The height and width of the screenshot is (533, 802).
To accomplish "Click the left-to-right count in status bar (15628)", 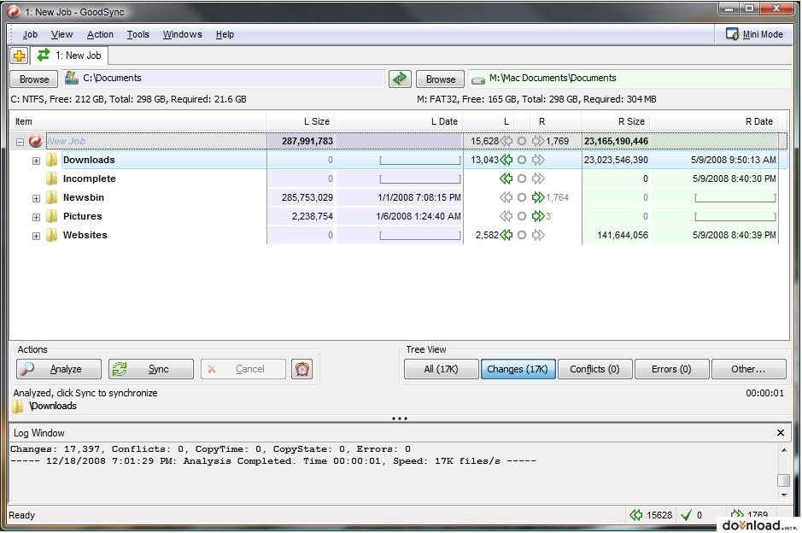I will (x=651, y=515).
